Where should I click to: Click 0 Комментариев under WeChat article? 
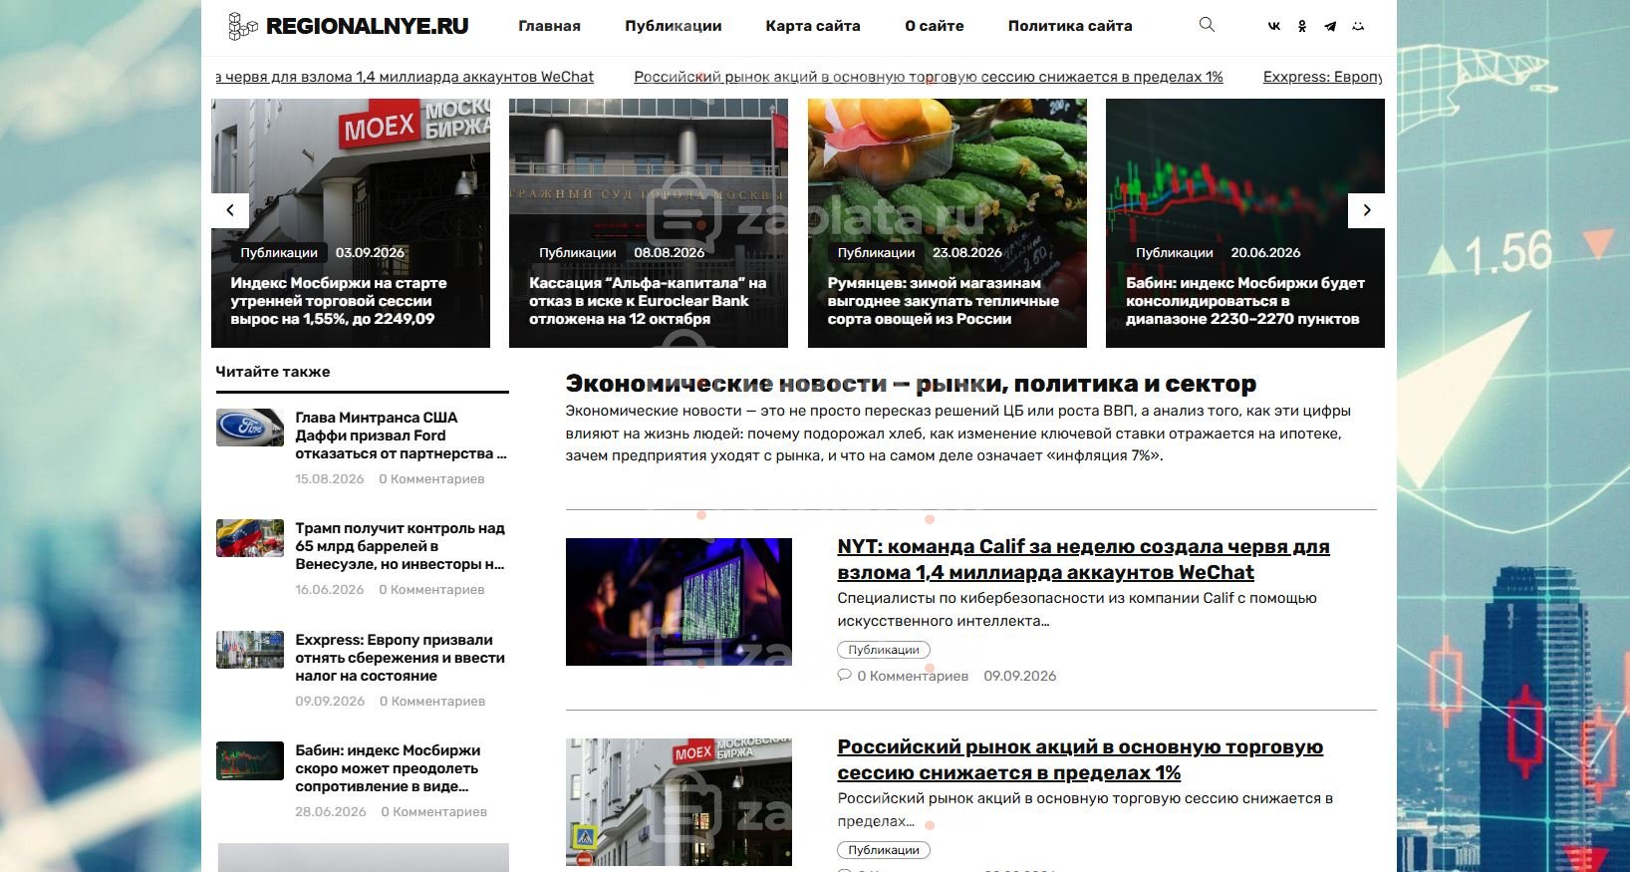pyautogui.click(x=913, y=676)
